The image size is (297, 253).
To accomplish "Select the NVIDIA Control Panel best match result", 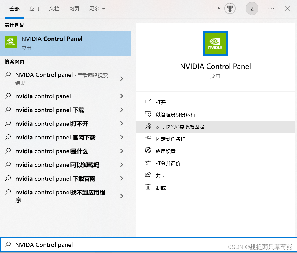I will 66,43.
